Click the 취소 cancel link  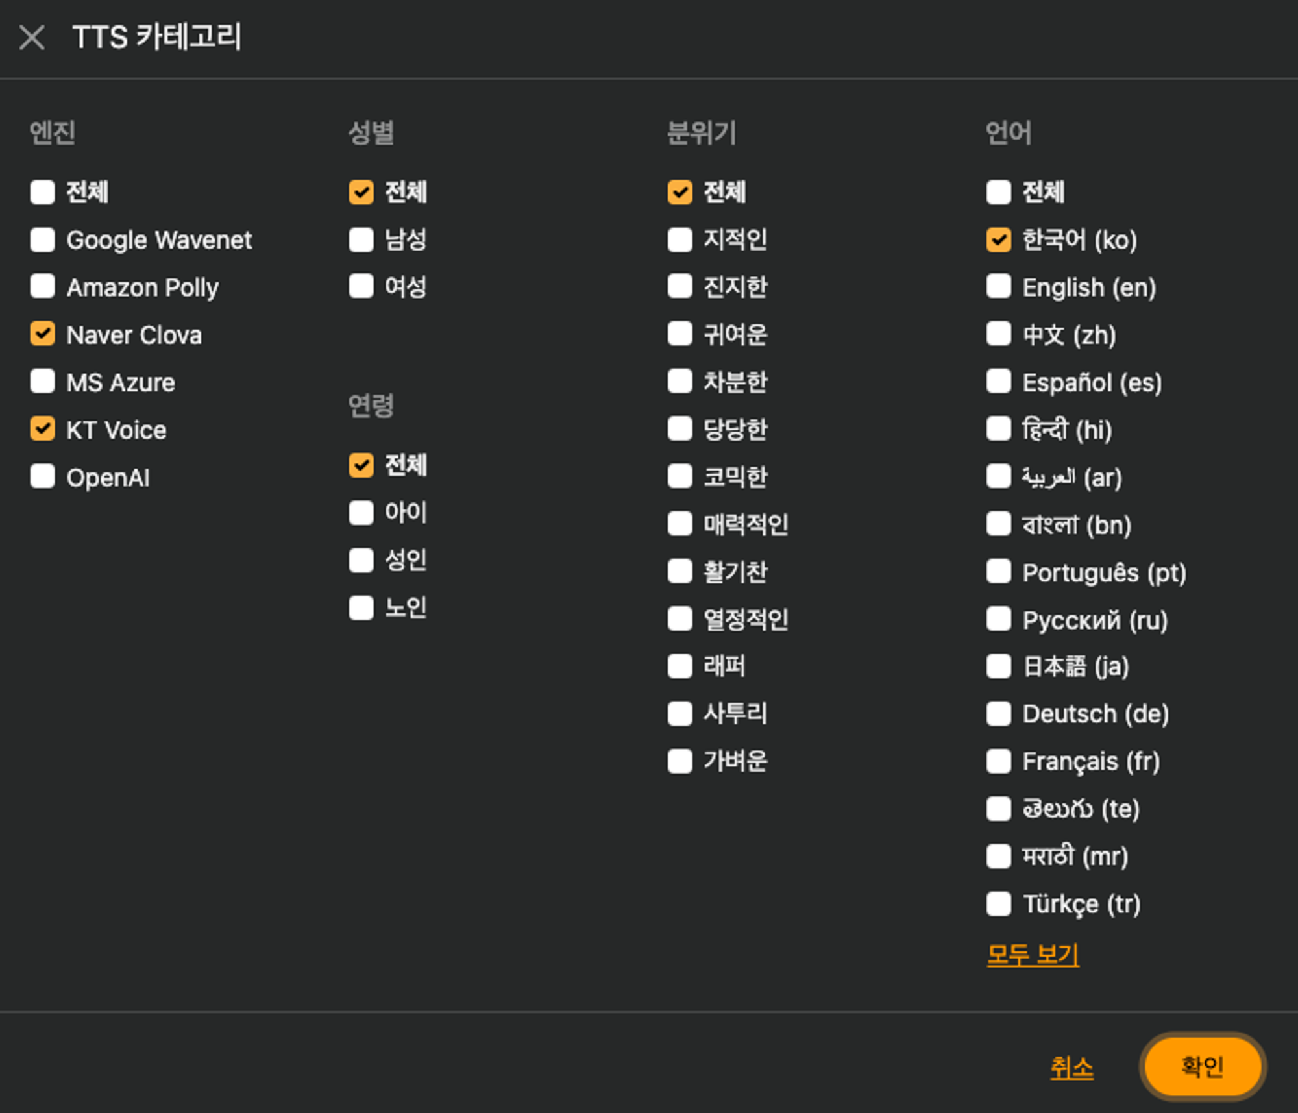coord(1071,1067)
